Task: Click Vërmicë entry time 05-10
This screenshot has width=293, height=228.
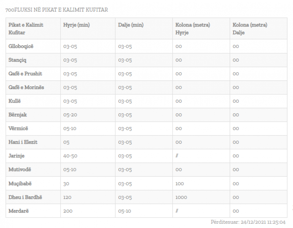Action: tap(70, 128)
